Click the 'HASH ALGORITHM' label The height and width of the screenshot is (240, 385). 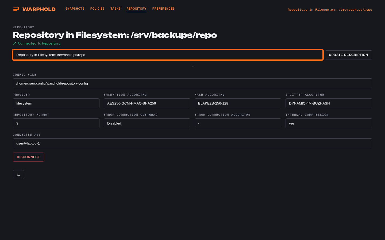210,95
